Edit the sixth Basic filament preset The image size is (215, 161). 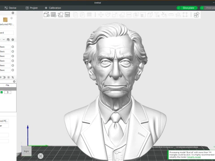pyautogui.click(x=13, y=70)
